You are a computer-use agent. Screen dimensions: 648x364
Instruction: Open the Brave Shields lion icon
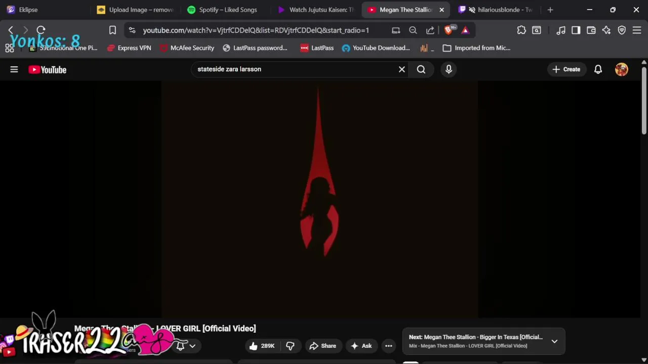coord(449,30)
